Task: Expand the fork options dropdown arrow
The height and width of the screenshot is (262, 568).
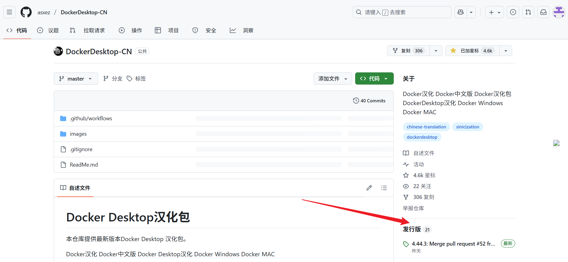Action: [x=436, y=51]
